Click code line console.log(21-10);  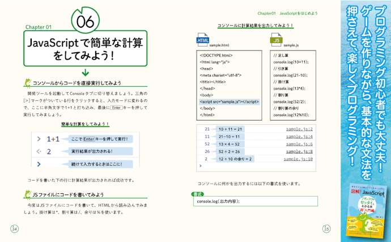(x=290, y=75)
